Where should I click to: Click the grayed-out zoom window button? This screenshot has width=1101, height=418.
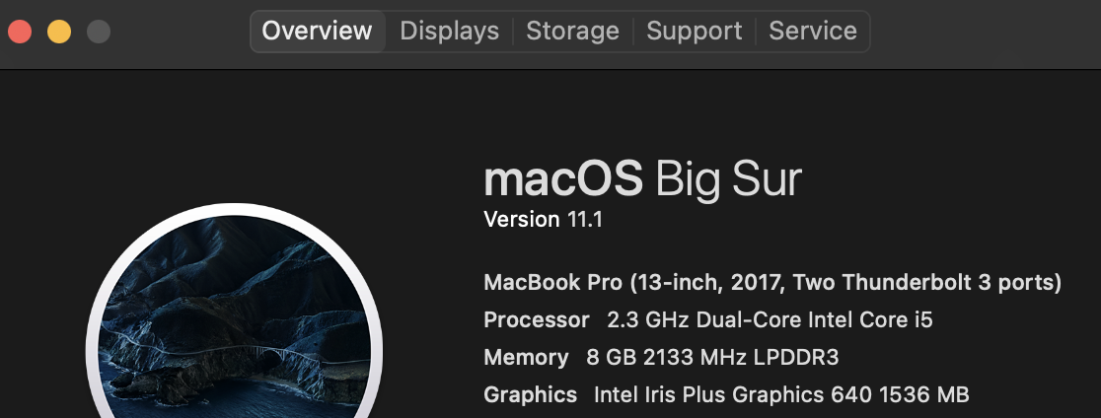[x=99, y=32]
